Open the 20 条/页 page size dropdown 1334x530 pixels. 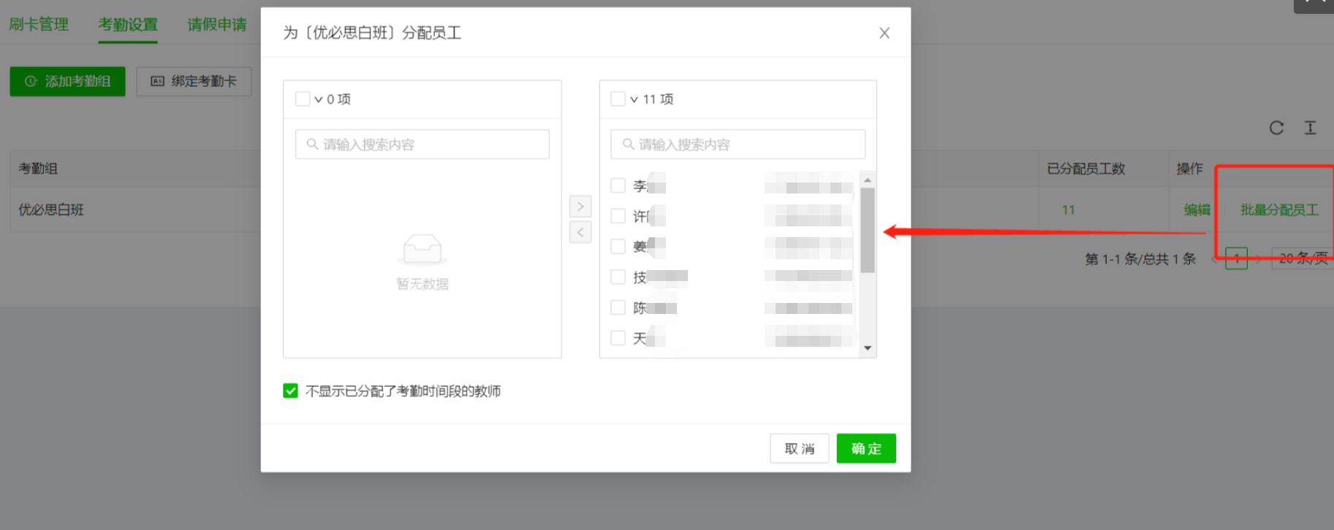[1303, 258]
